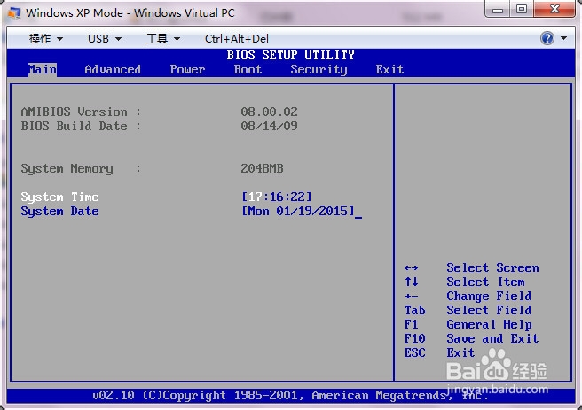Image resolution: width=582 pixels, height=410 pixels.
Task: Click the Windows Virtual PC title bar icon
Action: pyautogui.click(x=14, y=13)
